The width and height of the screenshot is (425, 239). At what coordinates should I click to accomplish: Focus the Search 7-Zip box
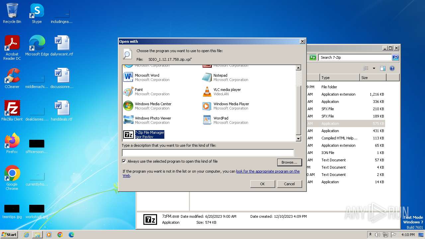point(355,57)
